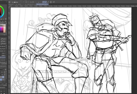Select the croquis pen brush from list
The width and height of the screenshot is (137, 94).
[x=3, y=60]
